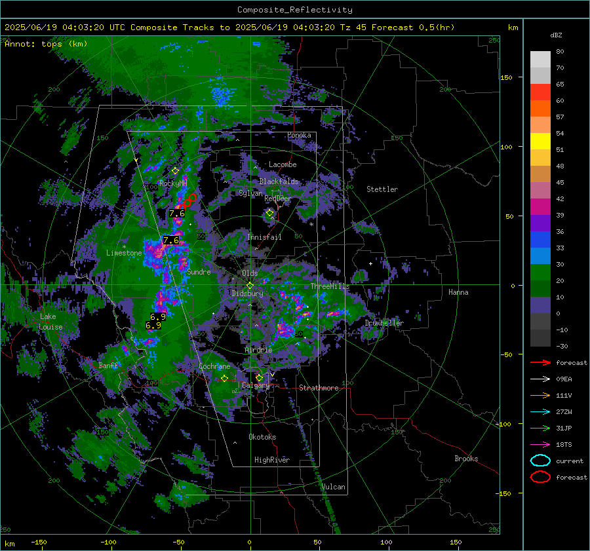
Task: Click the 'Banff' label on the map
Action: pyautogui.click(x=109, y=365)
